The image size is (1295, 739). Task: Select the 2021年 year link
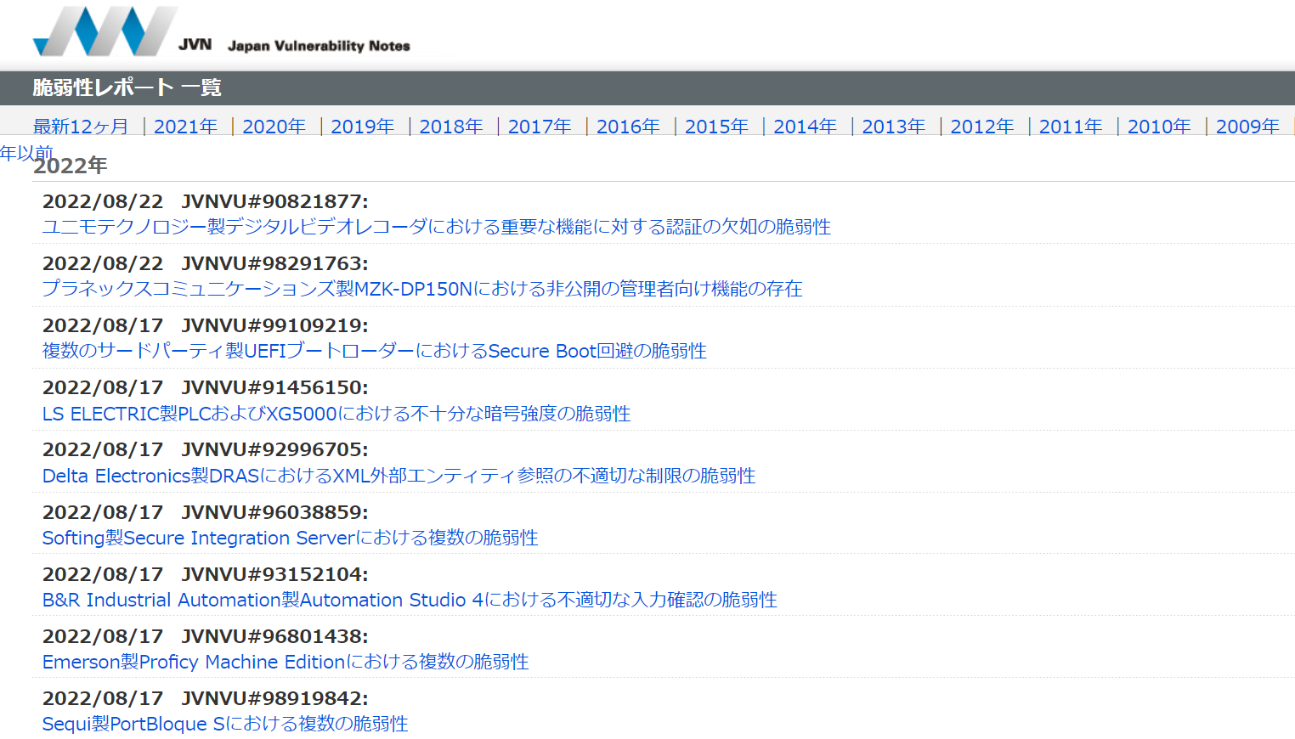[185, 127]
